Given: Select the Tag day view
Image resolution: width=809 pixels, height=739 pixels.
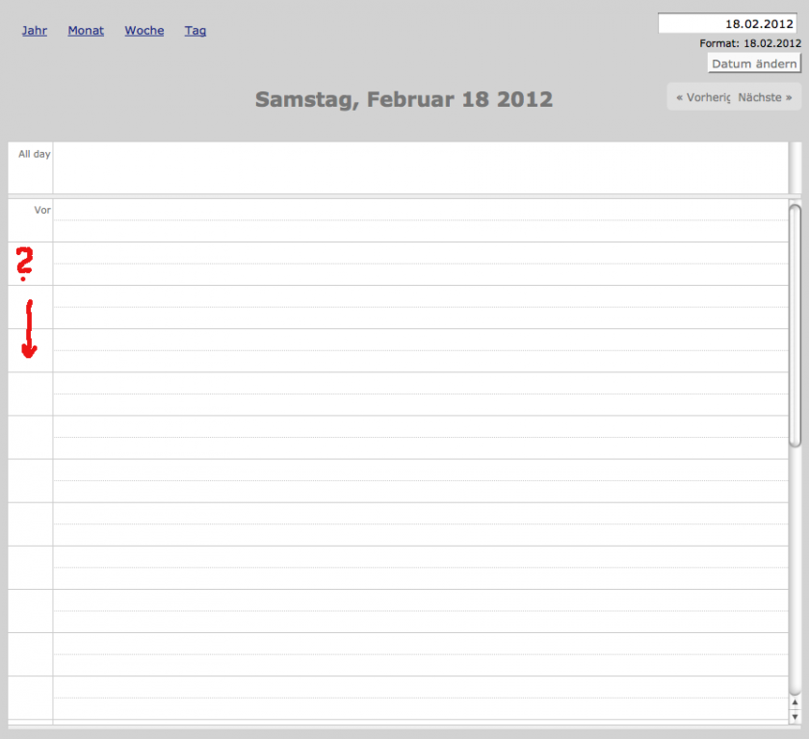Looking at the screenshot, I should pyautogui.click(x=196, y=31).
